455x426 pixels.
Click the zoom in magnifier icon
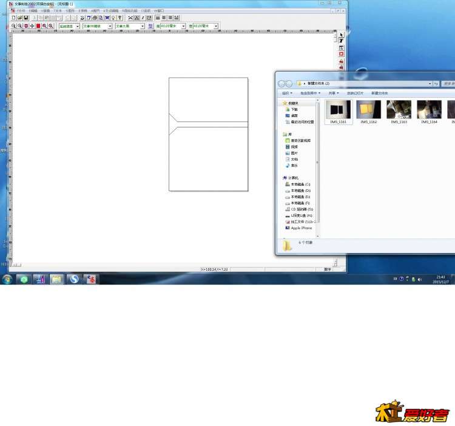[14, 26]
